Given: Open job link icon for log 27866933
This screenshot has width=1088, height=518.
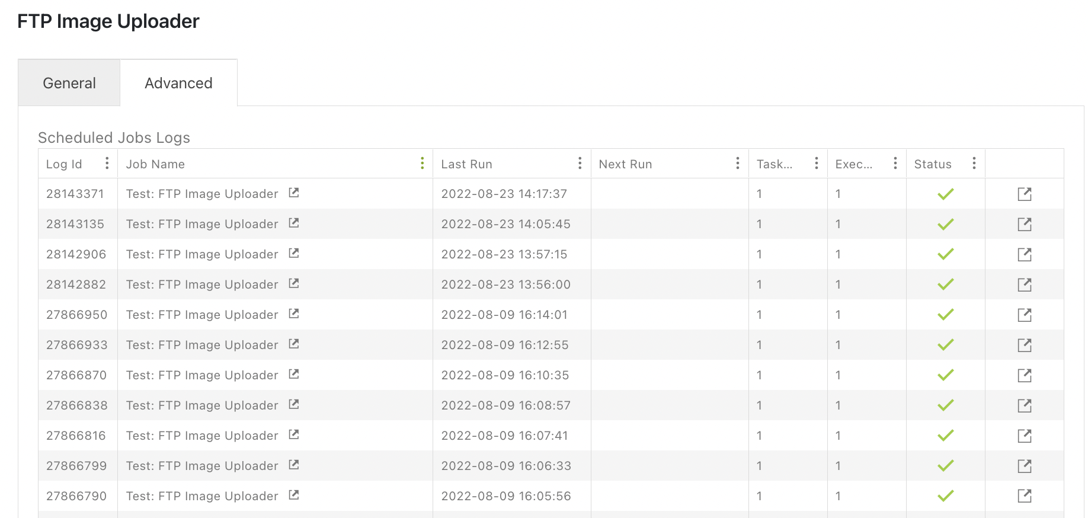Looking at the screenshot, I should coord(293,344).
